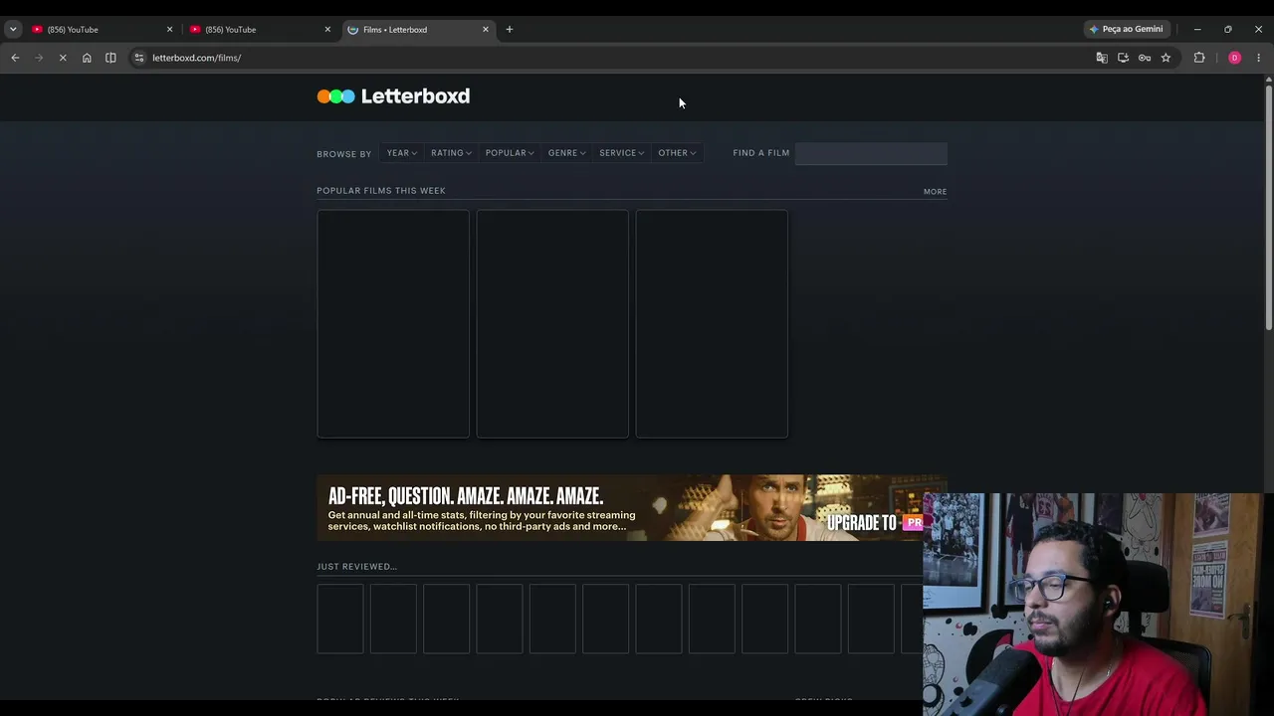Expand the Year browse dropdown

point(402,153)
